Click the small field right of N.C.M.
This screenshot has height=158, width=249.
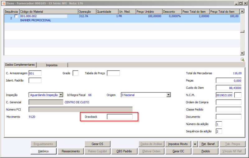click(x=238, y=95)
